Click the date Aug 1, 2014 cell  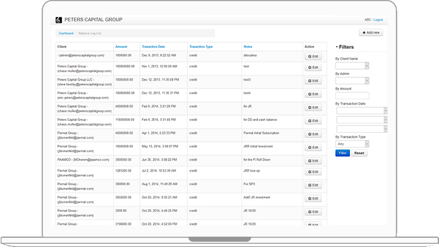pyautogui.click(x=163, y=187)
